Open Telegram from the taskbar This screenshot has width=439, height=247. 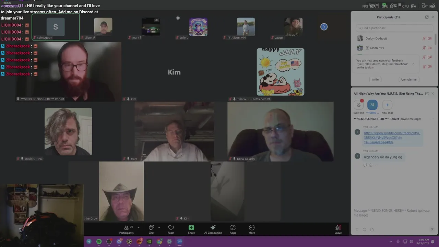coord(89,242)
